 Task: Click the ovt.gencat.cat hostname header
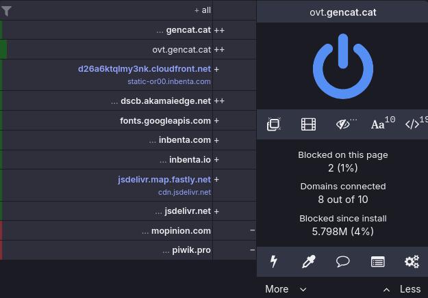tap(343, 12)
